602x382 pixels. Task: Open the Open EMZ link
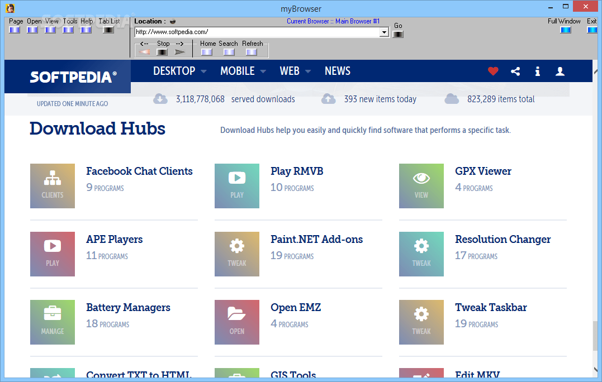[296, 308]
